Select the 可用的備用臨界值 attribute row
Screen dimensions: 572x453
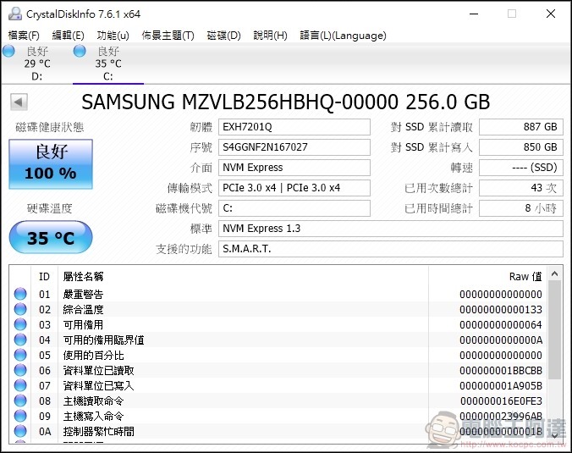[x=278, y=340]
